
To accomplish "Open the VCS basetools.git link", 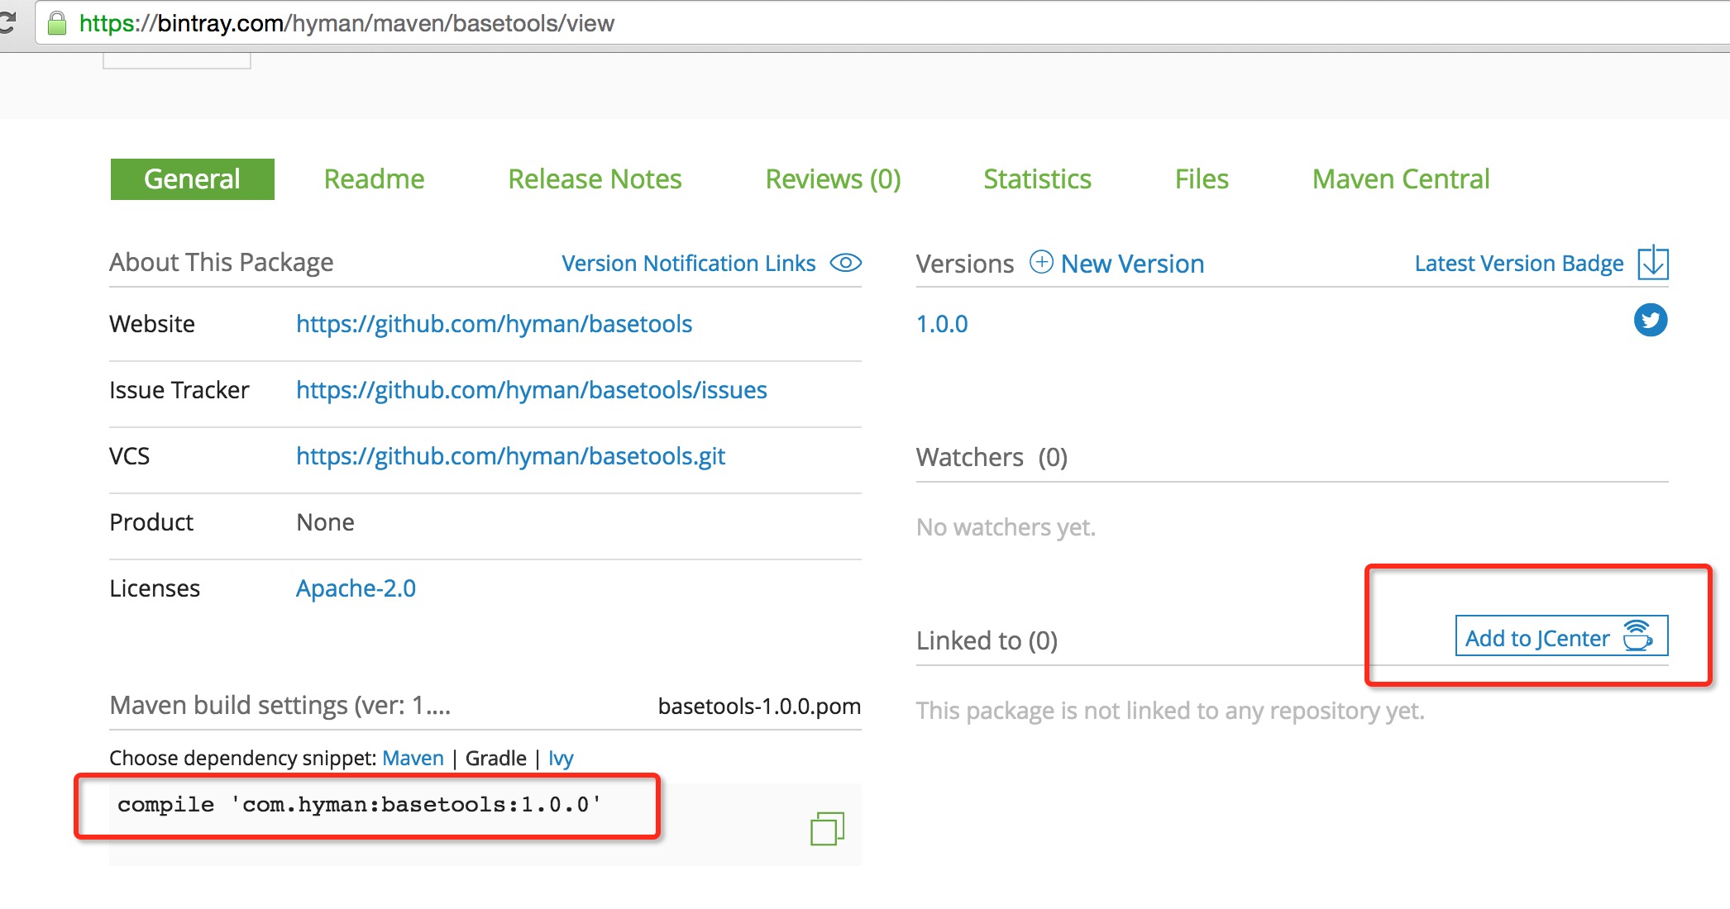I will (x=510, y=456).
